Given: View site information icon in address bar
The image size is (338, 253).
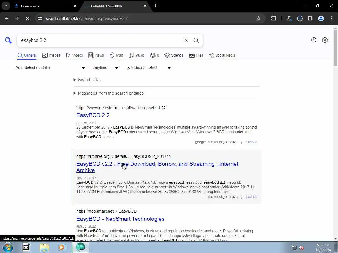Looking at the screenshot, I should coord(40,18).
